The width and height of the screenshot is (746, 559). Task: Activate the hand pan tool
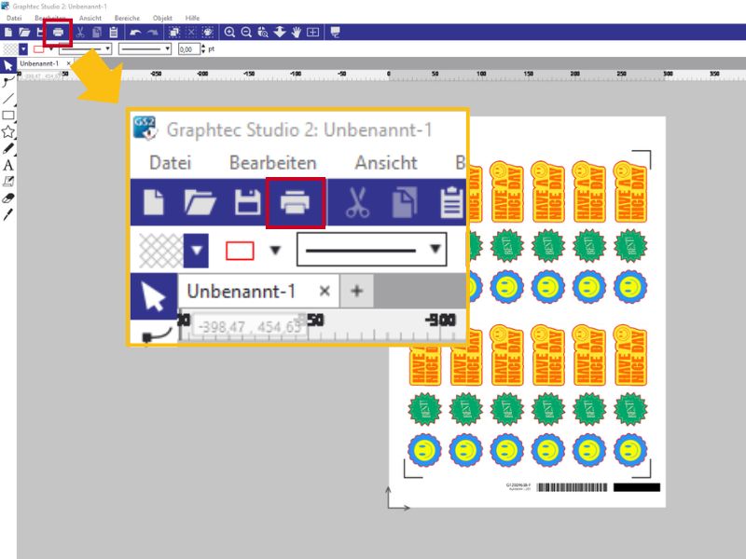pos(296,33)
